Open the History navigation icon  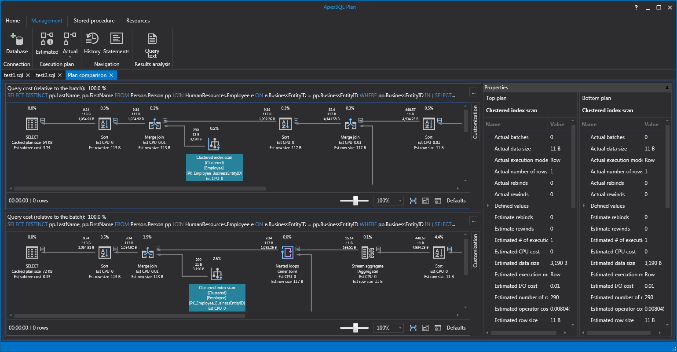[x=92, y=39]
